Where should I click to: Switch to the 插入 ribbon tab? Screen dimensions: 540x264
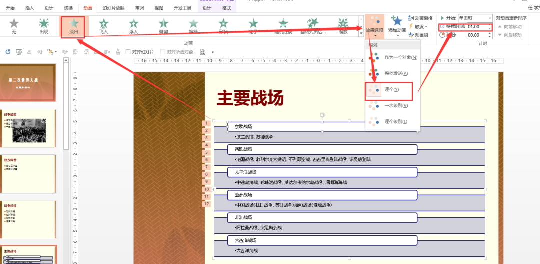click(30, 8)
